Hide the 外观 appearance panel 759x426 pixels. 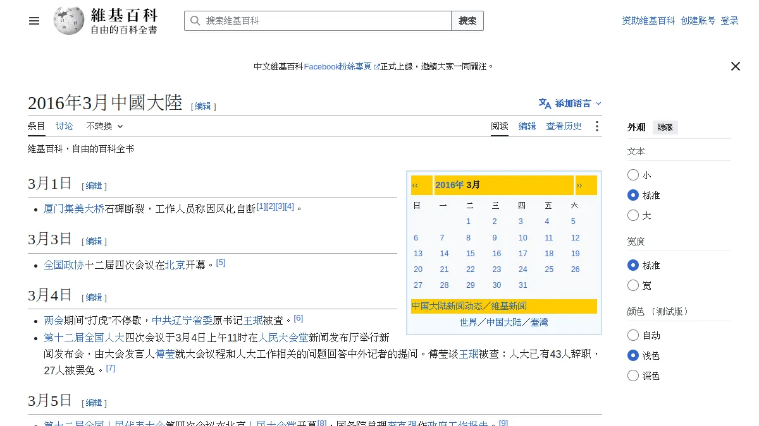tap(665, 127)
